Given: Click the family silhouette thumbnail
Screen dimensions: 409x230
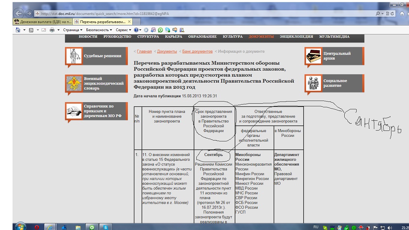Looking at the screenshot, I should 313,83.
